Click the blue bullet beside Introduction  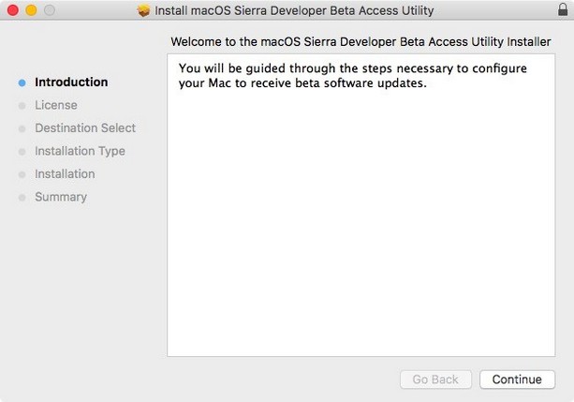[x=22, y=82]
